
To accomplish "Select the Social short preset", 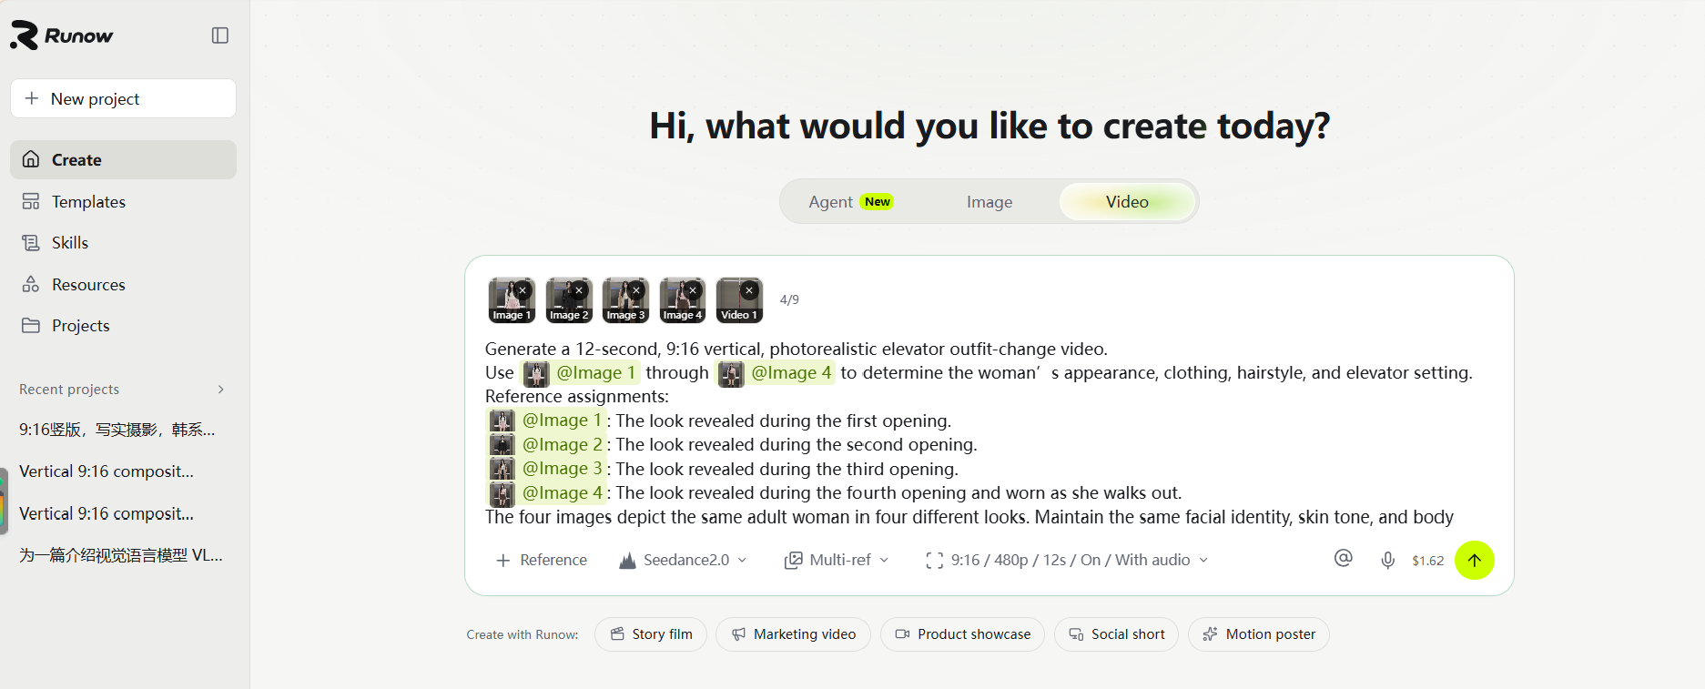I will (1116, 634).
